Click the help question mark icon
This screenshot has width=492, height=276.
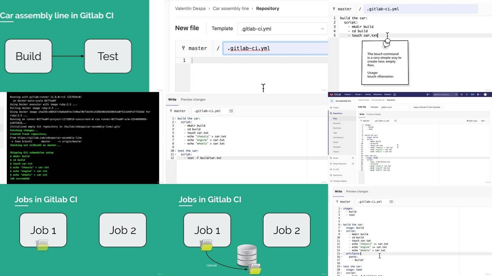coord(478,95)
